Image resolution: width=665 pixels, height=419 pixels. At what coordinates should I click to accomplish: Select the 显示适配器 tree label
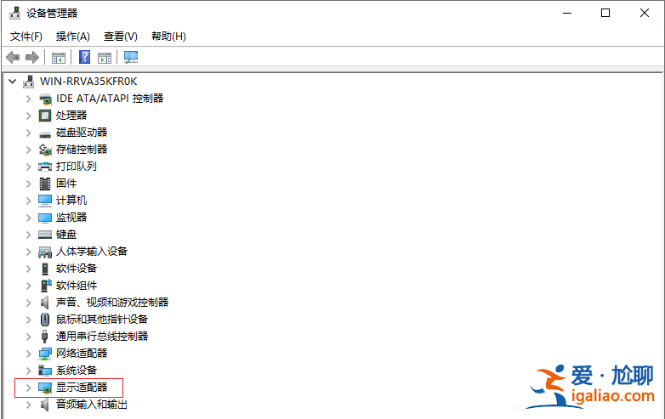[82, 388]
